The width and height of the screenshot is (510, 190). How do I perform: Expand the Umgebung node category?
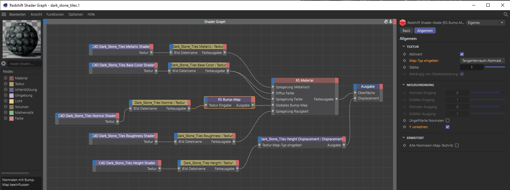[x=5, y=95]
